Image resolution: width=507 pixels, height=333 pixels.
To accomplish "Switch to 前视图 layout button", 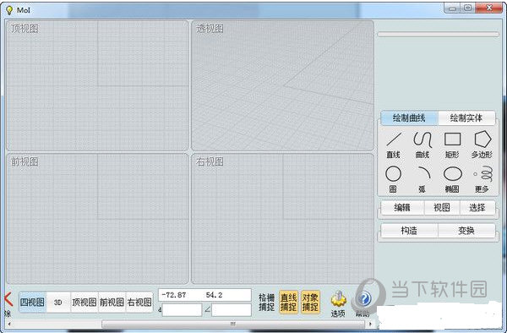I will [112, 302].
